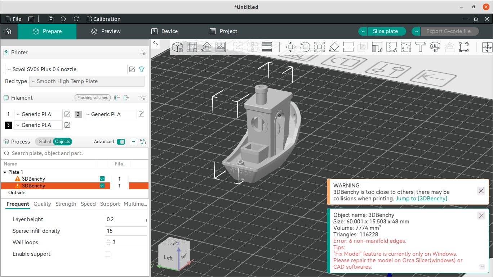Open filament 2 Generic PLA dropdown
This screenshot has height=277, width=493.
(110, 114)
